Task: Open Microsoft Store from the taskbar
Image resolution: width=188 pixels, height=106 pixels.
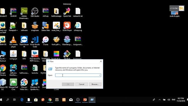Action: pyautogui.click(x=36, y=100)
